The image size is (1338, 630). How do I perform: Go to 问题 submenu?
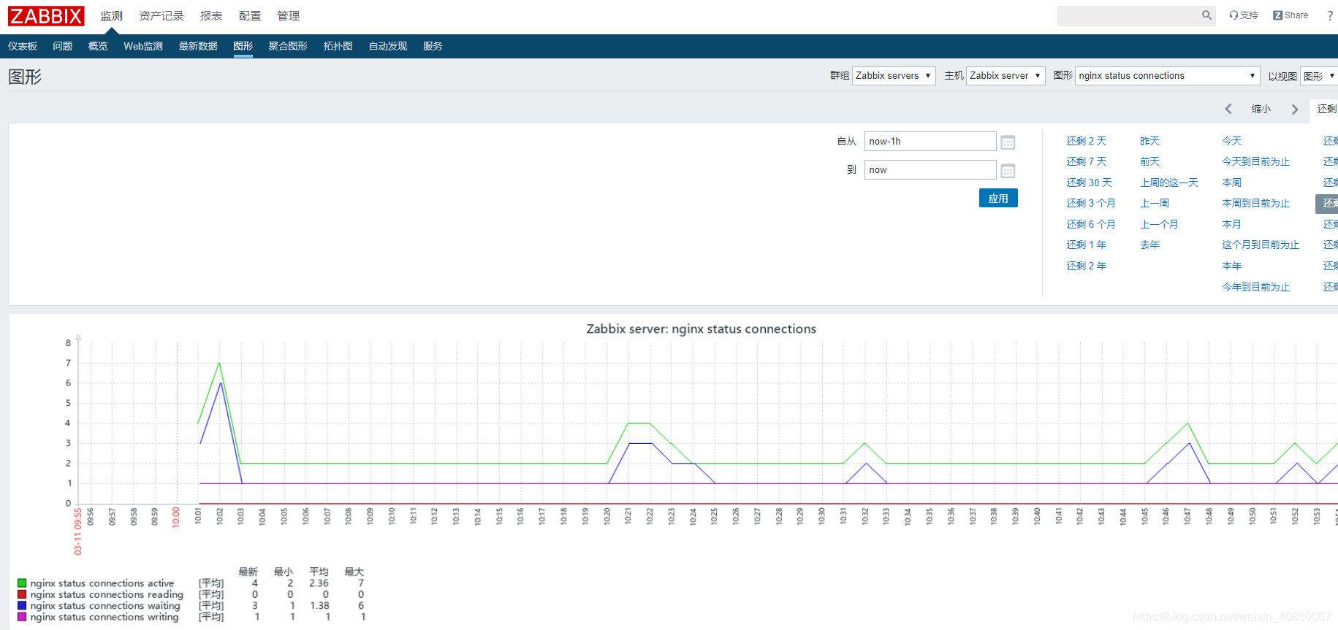click(63, 46)
